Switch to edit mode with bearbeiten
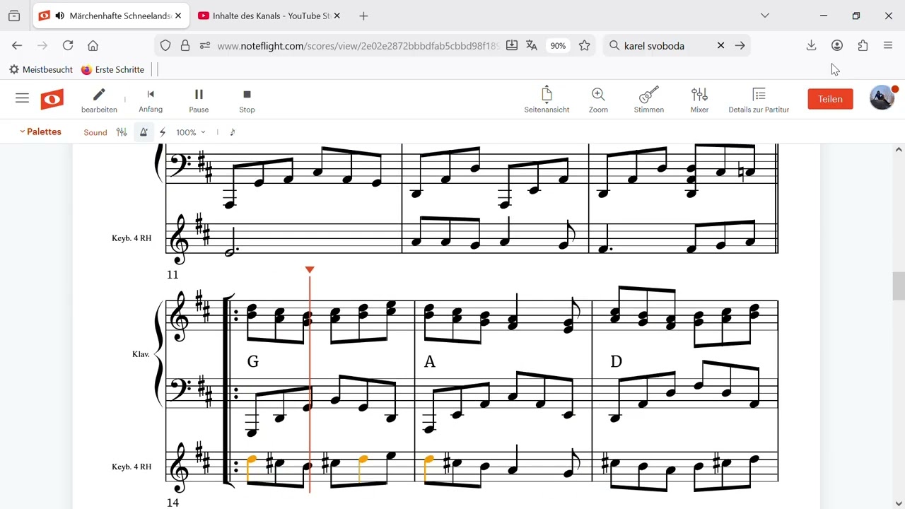This screenshot has width=905, height=509. click(99, 100)
